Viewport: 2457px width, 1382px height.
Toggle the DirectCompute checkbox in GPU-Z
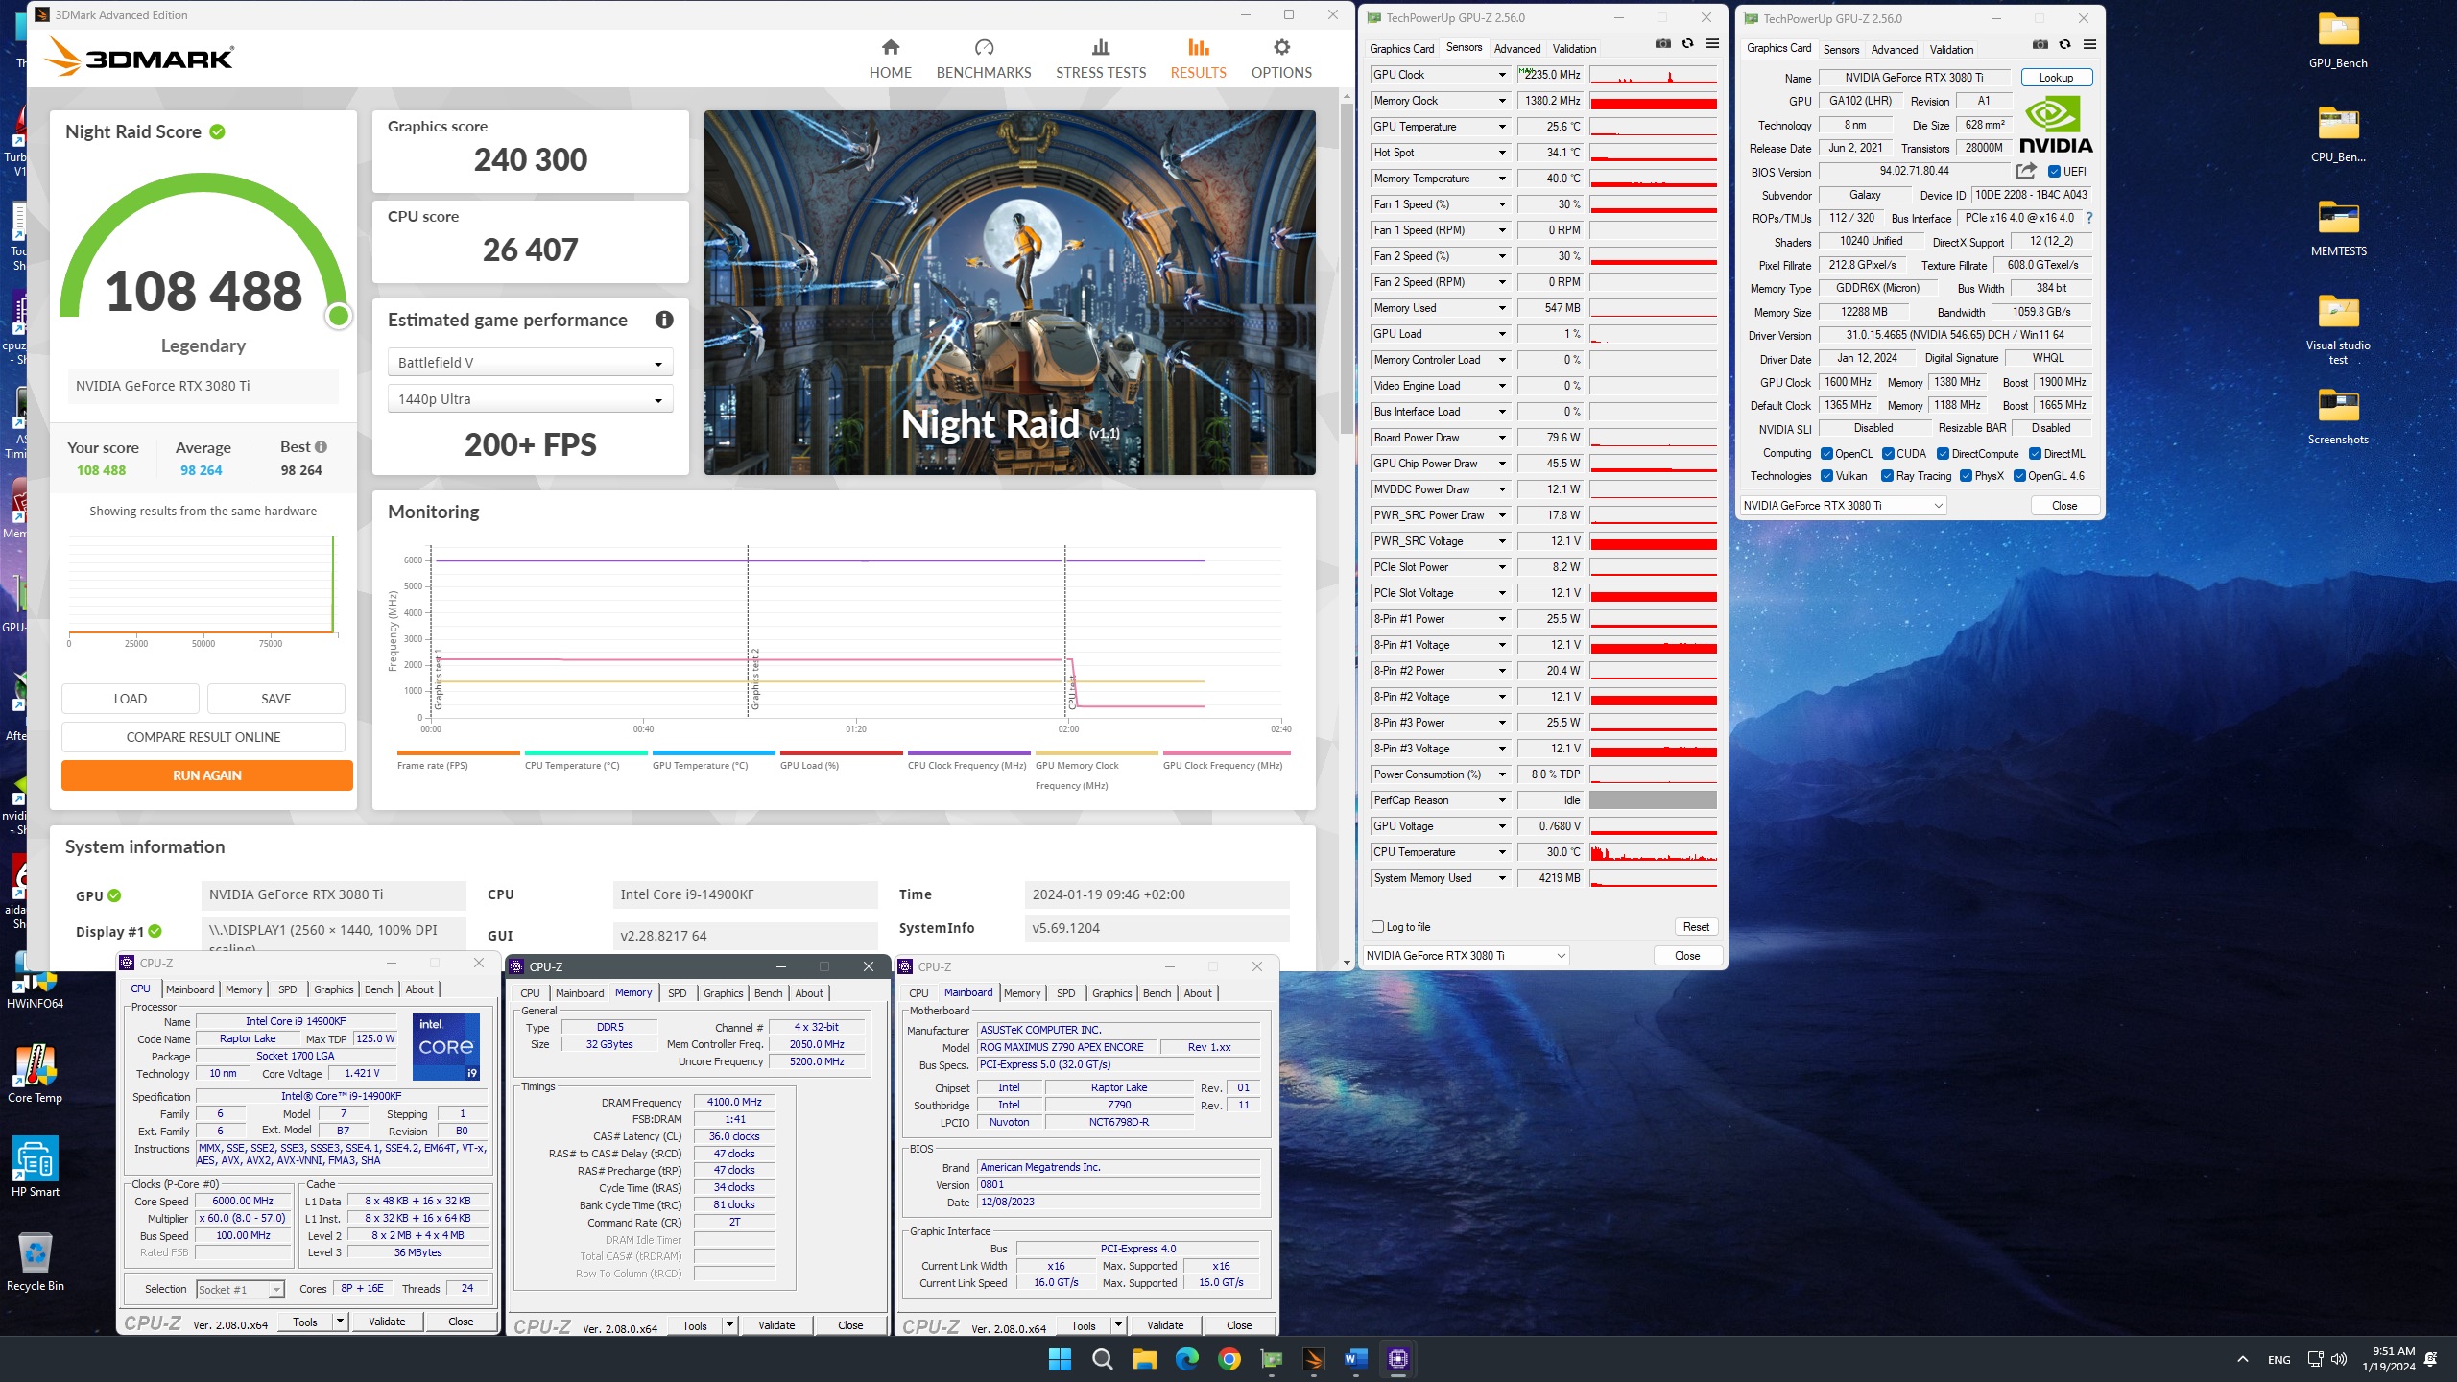click(x=1943, y=454)
